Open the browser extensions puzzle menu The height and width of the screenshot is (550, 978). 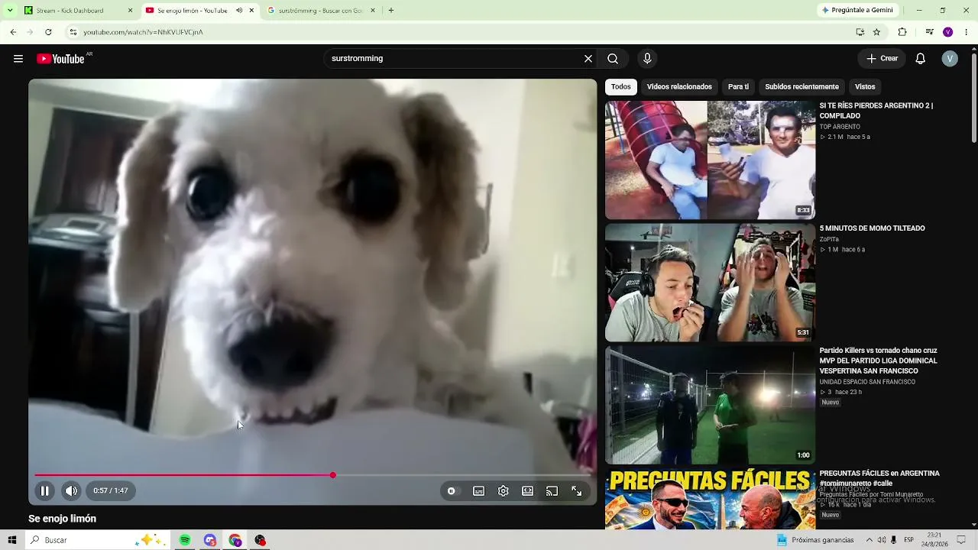pos(902,32)
